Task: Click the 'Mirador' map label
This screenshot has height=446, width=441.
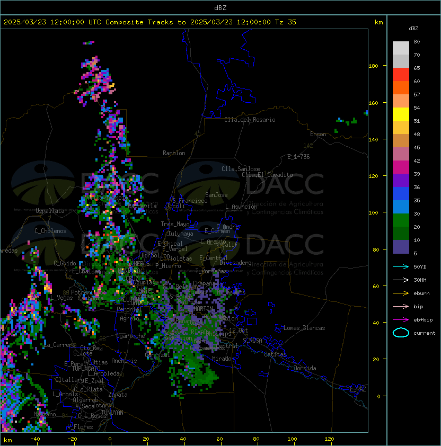Action: 223,359
